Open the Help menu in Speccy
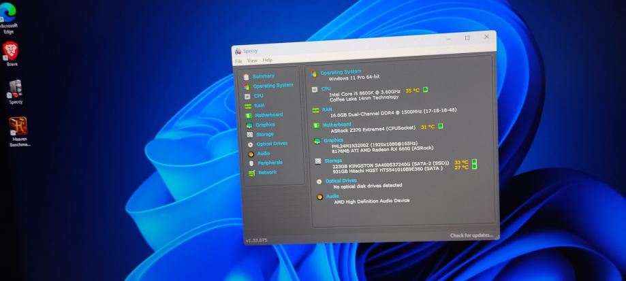This screenshot has width=626, height=281. point(268,60)
